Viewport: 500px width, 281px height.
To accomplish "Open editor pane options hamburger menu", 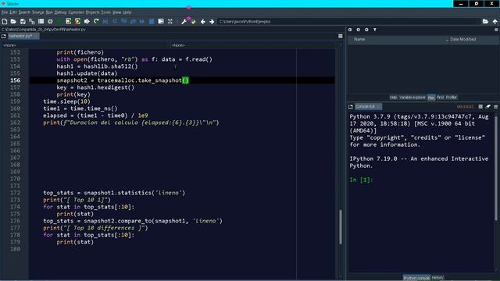I will pos(341,36).
